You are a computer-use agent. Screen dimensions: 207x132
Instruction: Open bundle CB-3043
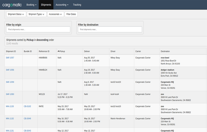[x=27, y=131]
